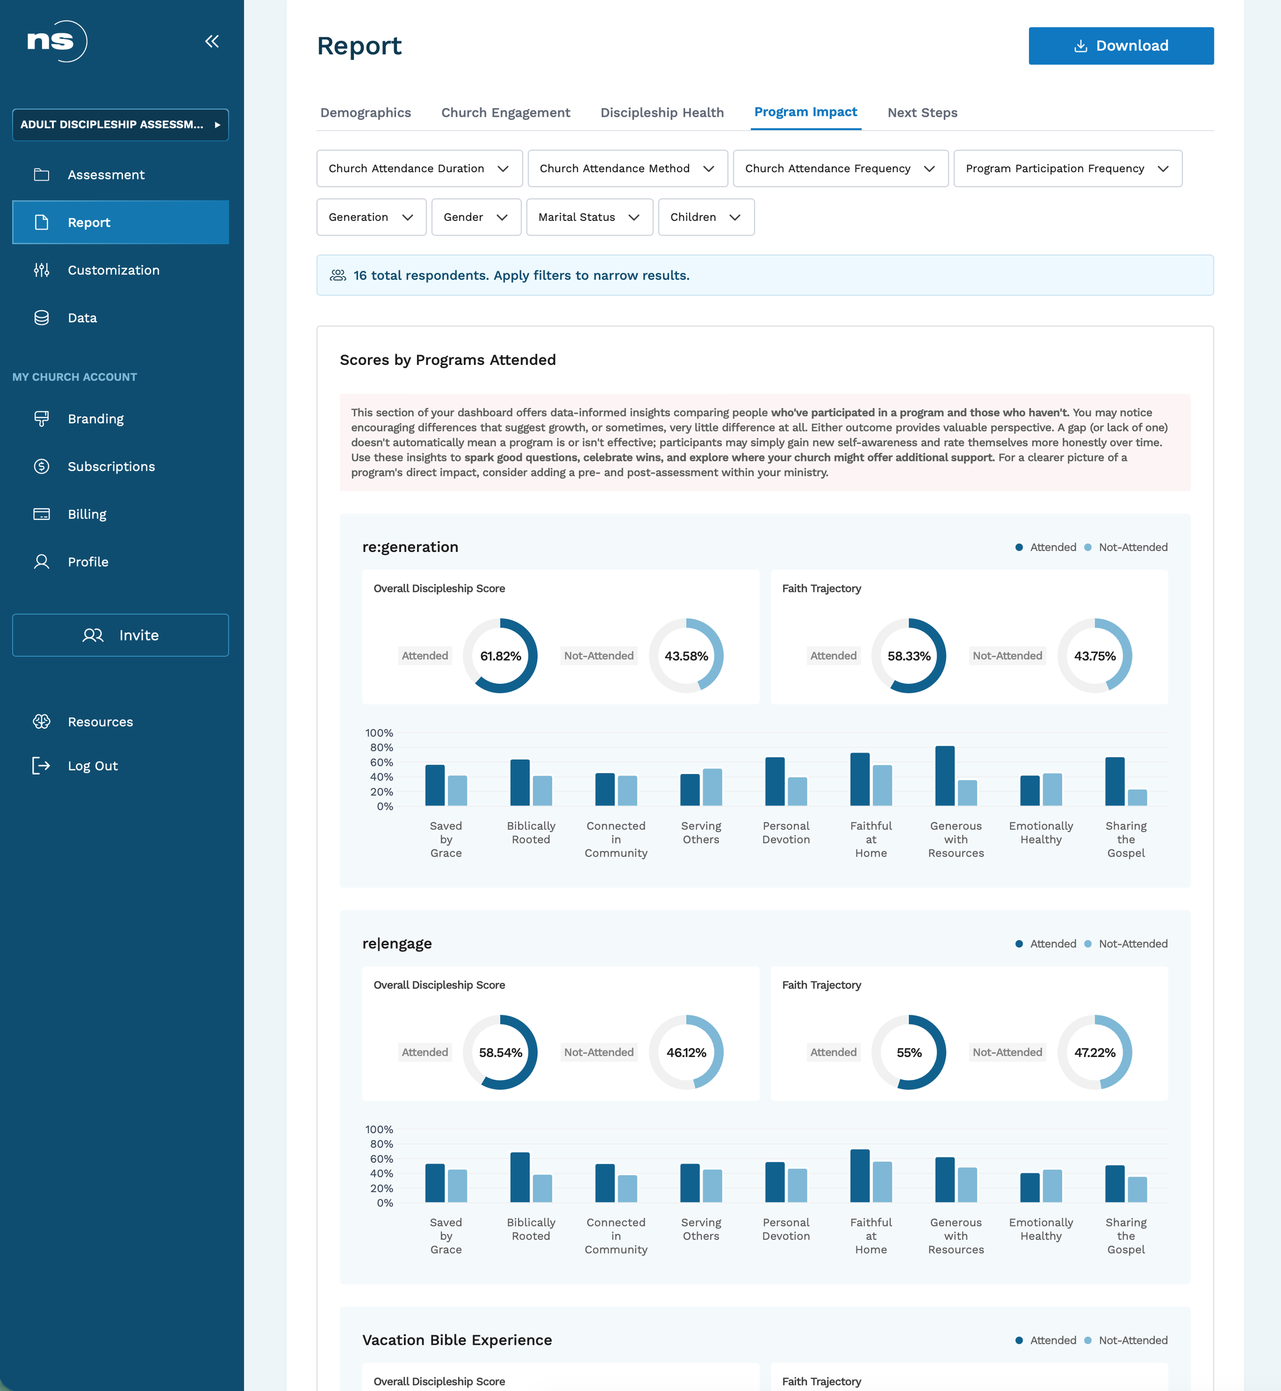Click the Billing card icon
The height and width of the screenshot is (1391, 1281).
[x=42, y=515]
